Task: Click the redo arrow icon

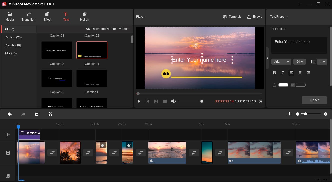Action: 23,114
